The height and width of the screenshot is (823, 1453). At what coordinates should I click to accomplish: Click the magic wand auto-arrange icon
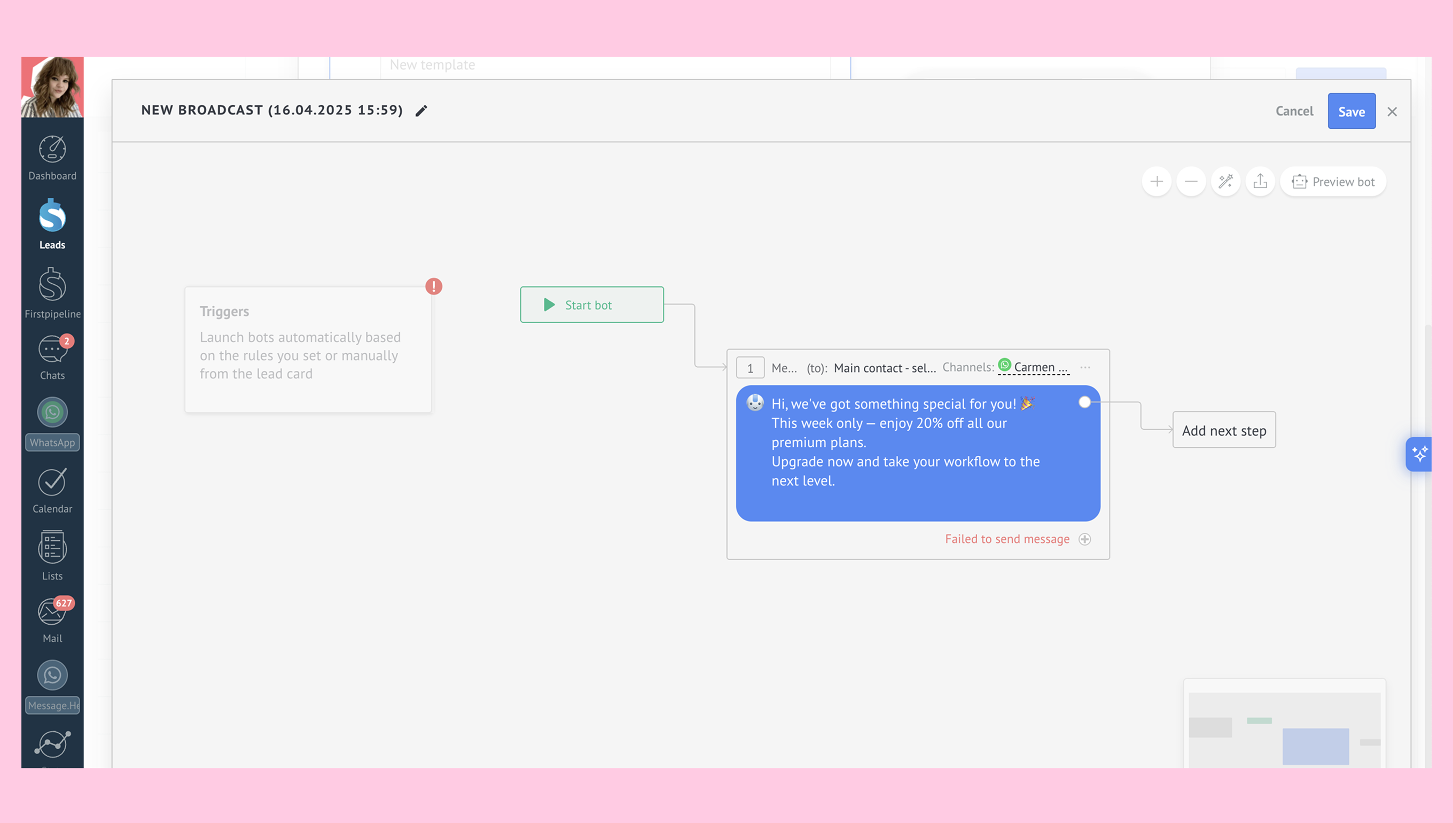pos(1225,182)
